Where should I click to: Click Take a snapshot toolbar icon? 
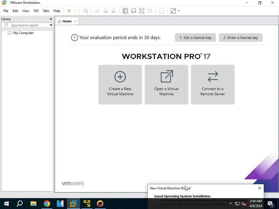point(97,11)
